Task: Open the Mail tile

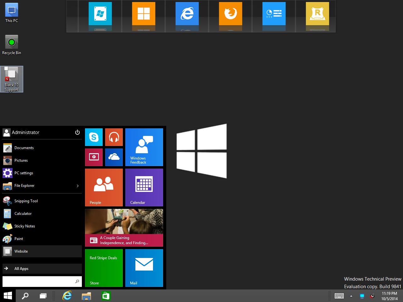Action: click(144, 268)
